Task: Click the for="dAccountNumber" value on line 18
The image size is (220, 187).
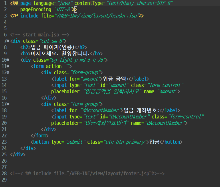Action: [101, 110]
